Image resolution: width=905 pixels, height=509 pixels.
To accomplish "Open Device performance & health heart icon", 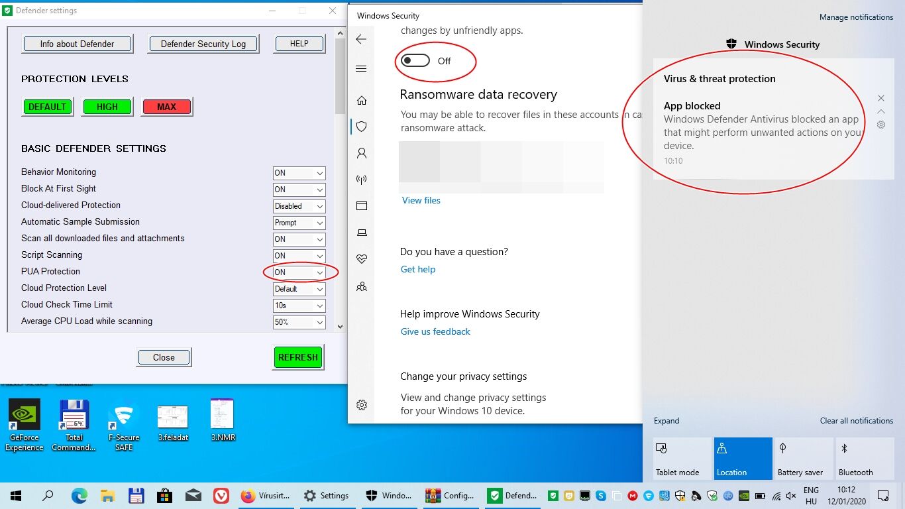I will [362, 259].
